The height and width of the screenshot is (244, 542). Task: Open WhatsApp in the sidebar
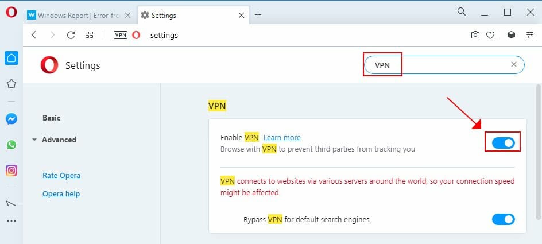coord(11,145)
